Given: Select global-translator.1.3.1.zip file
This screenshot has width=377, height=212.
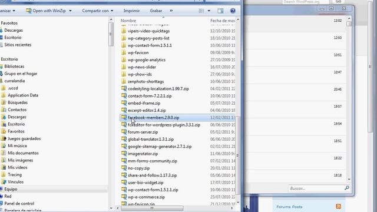Looking at the screenshot, I should tap(151, 139).
